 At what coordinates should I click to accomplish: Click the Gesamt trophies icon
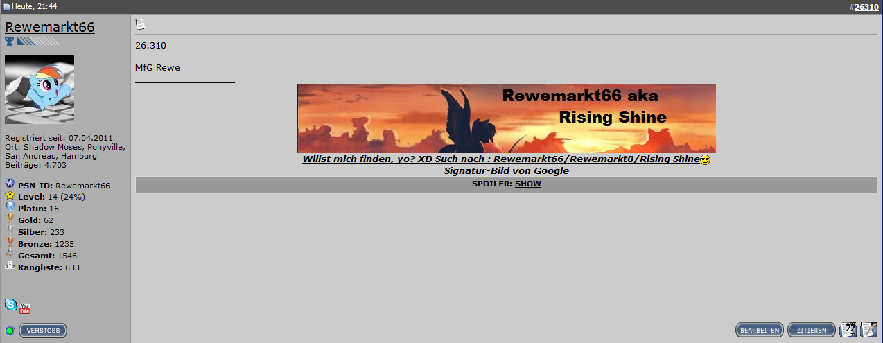pyautogui.click(x=10, y=254)
